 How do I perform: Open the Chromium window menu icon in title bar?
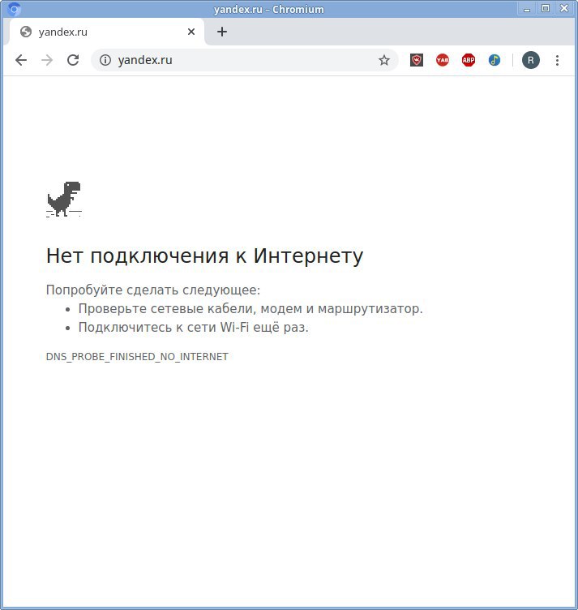tap(14, 9)
